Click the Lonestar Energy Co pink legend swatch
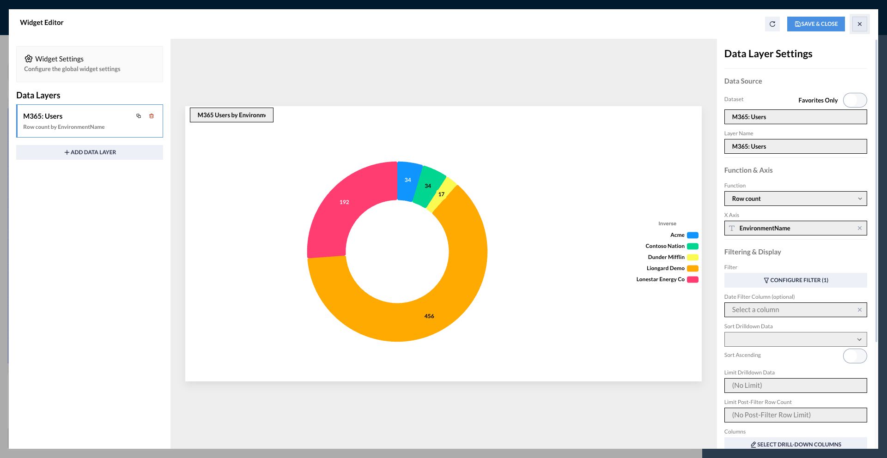This screenshot has height=458, width=887. [693, 279]
